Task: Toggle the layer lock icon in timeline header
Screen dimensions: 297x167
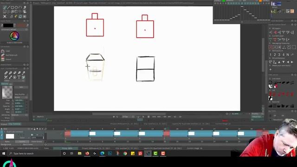Action: click(x=35, y=129)
